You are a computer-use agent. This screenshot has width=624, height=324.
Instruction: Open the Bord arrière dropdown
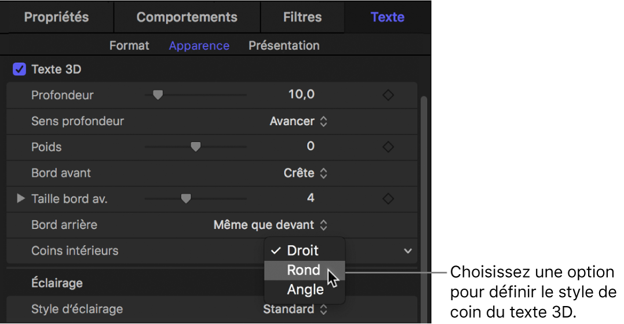pyautogui.click(x=270, y=224)
